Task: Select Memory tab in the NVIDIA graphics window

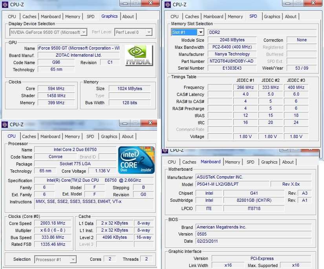Action: pos(73,17)
